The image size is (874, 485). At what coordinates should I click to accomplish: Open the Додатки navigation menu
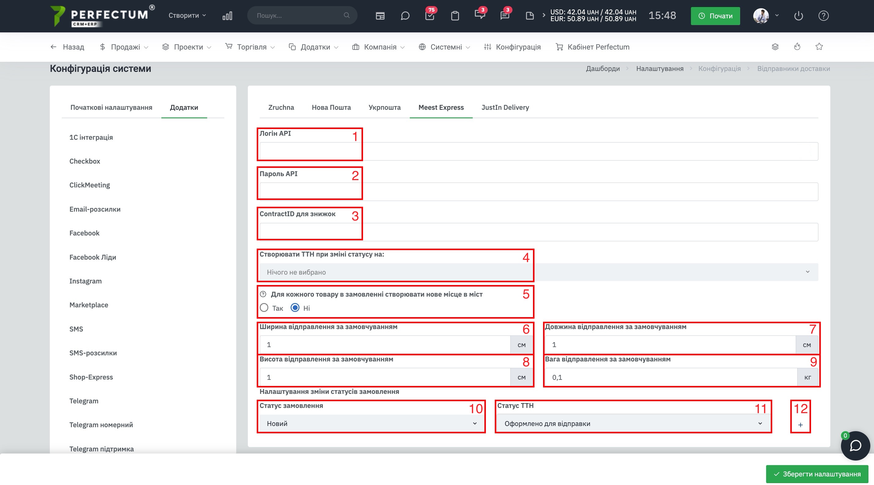(x=313, y=47)
